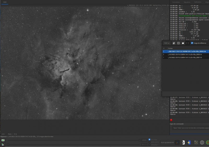Click the planet orbit icon in bottom toolbar

(196, 143)
